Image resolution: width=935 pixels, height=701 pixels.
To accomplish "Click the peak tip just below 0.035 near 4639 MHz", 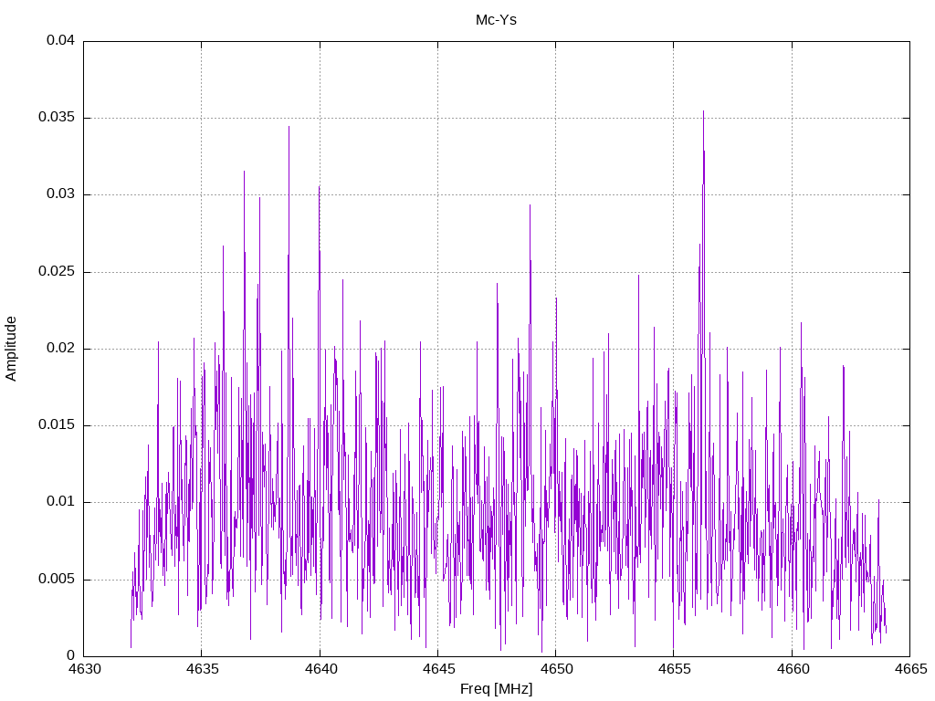I will point(289,128).
